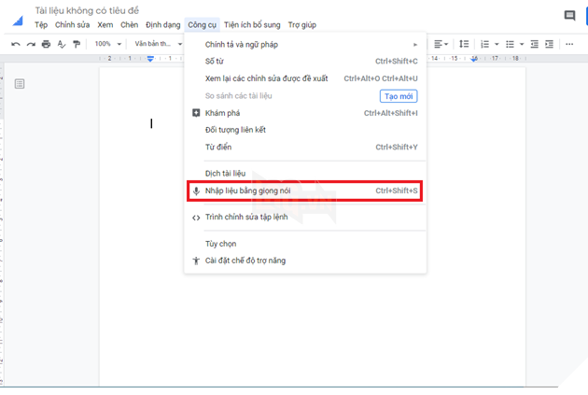Image resolution: width=588 pixels, height=395 pixels.
Task: Open the Chèn menu
Action: coord(129,24)
